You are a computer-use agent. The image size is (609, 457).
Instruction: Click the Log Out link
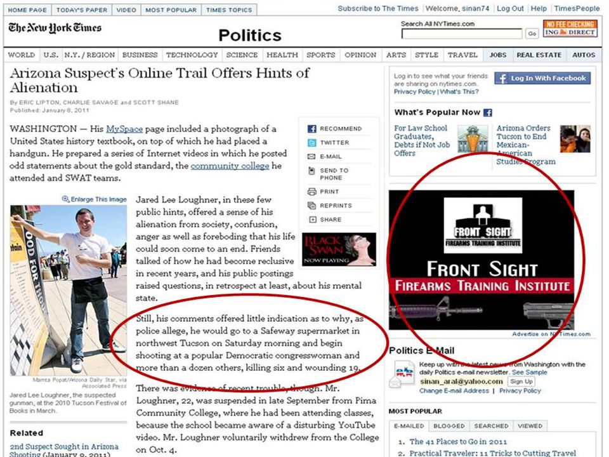point(510,8)
